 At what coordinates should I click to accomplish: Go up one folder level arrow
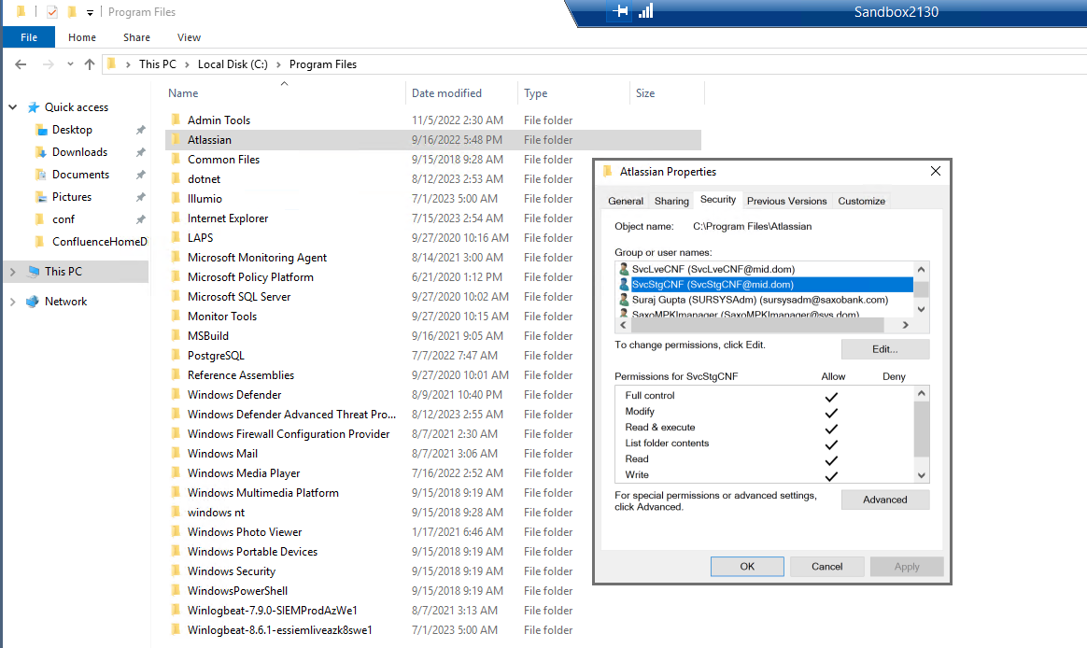[90, 64]
